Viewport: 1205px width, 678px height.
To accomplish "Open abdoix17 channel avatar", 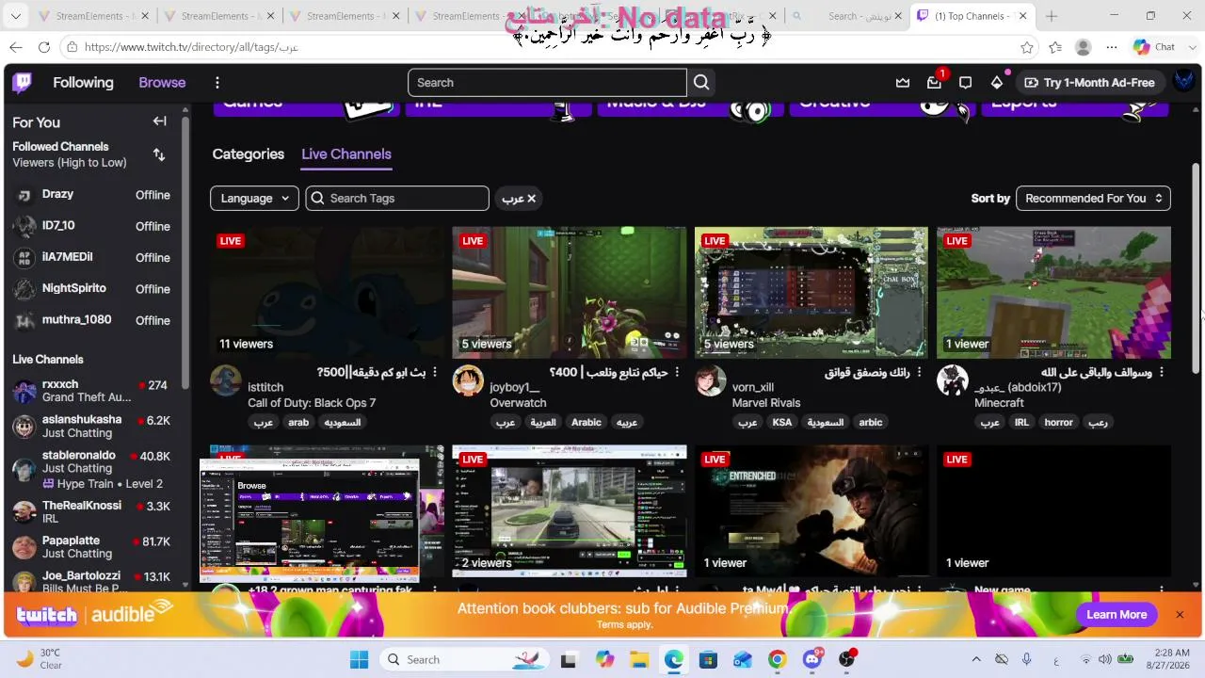I will [x=953, y=380].
